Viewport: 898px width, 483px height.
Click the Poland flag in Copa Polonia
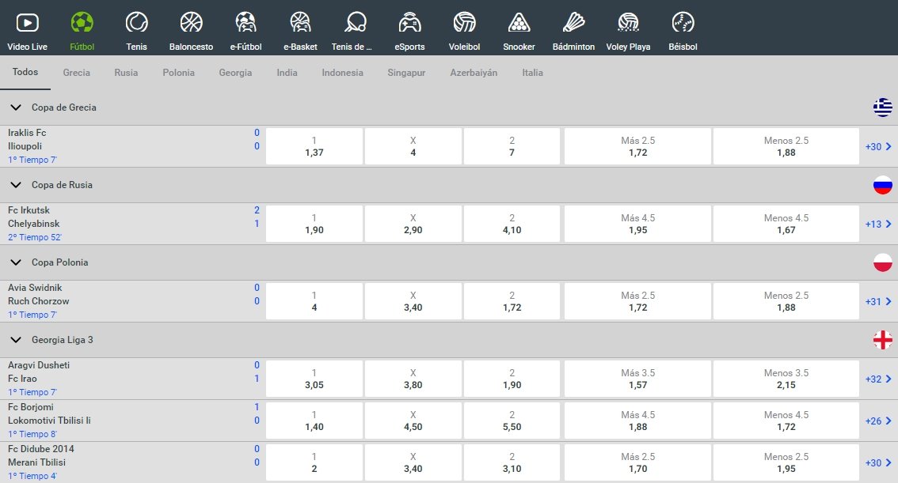coord(883,262)
